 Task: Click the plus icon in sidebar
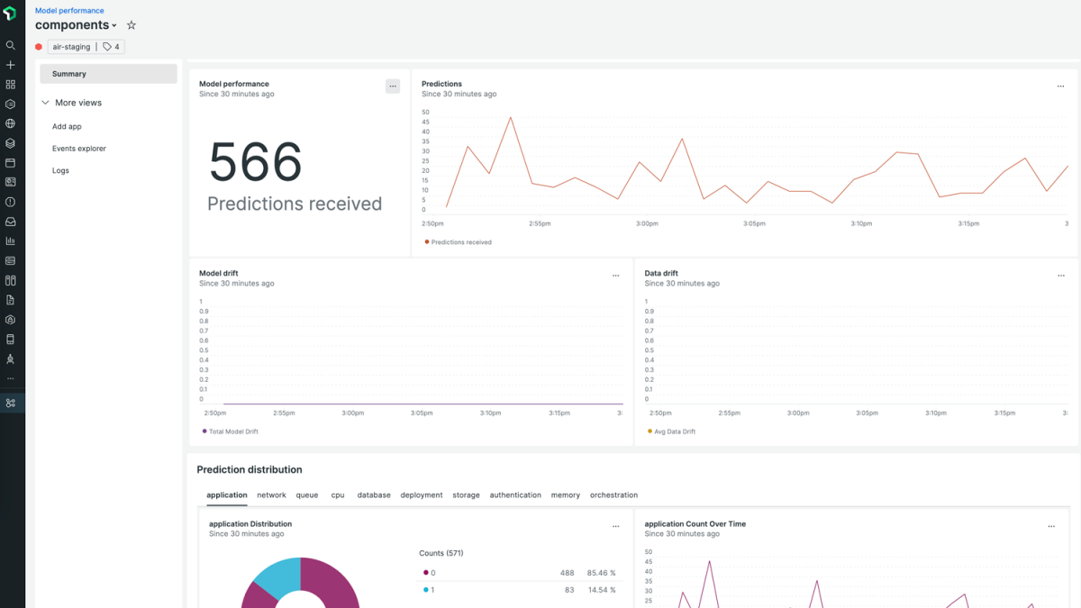pyautogui.click(x=11, y=65)
